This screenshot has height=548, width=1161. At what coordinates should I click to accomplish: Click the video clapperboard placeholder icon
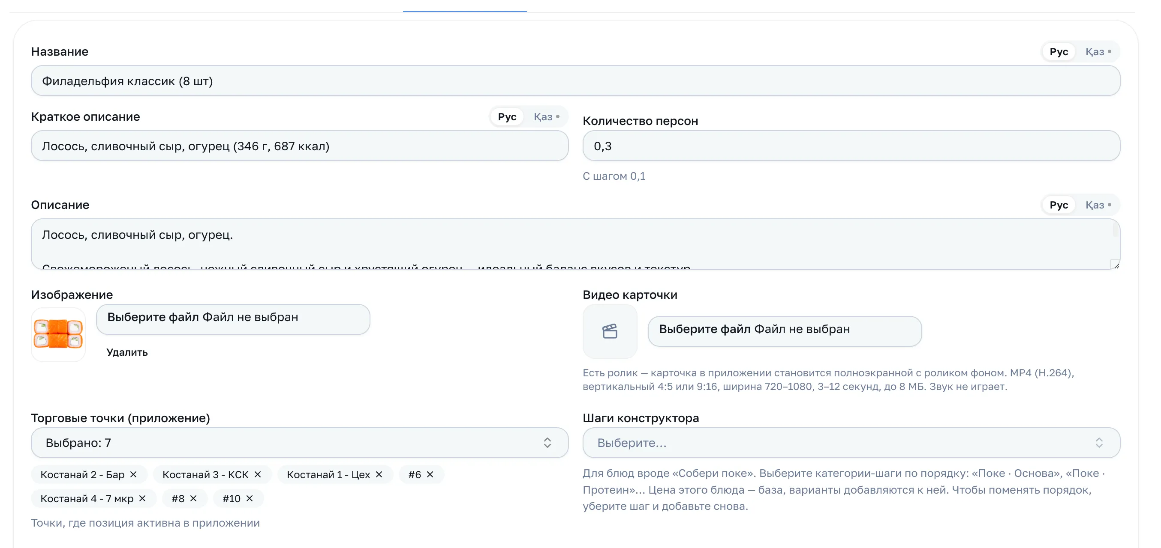[x=610, y=331]
